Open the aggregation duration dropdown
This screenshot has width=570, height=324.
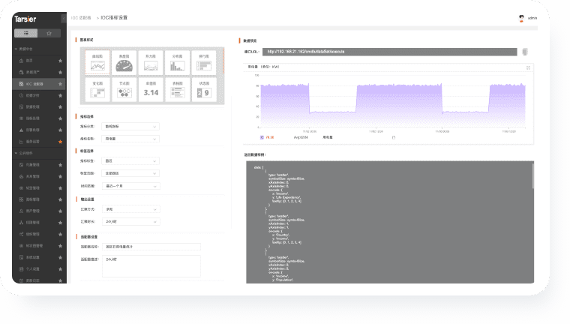[x=130, y=221]
